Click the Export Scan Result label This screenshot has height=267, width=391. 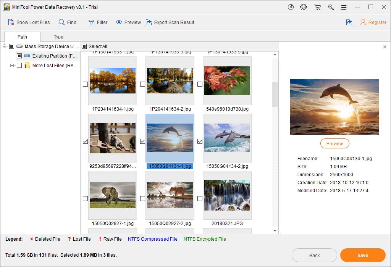point(174,23)
